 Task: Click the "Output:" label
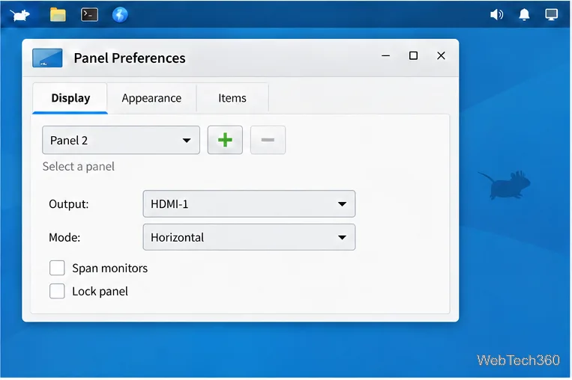coord(68,203)
